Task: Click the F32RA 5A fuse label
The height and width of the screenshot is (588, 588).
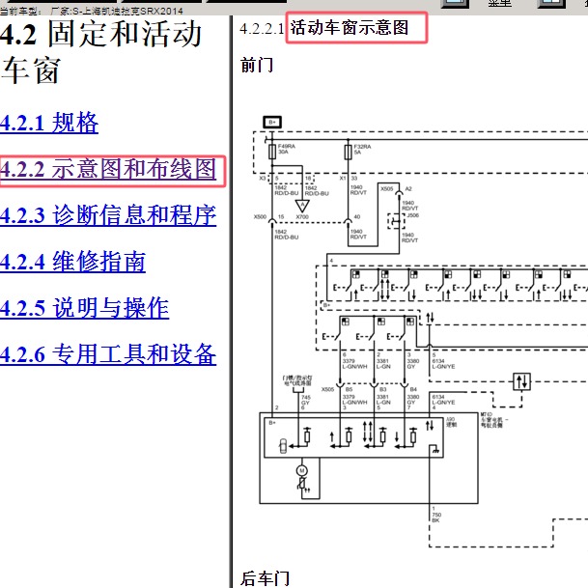Action: (362, 150)
